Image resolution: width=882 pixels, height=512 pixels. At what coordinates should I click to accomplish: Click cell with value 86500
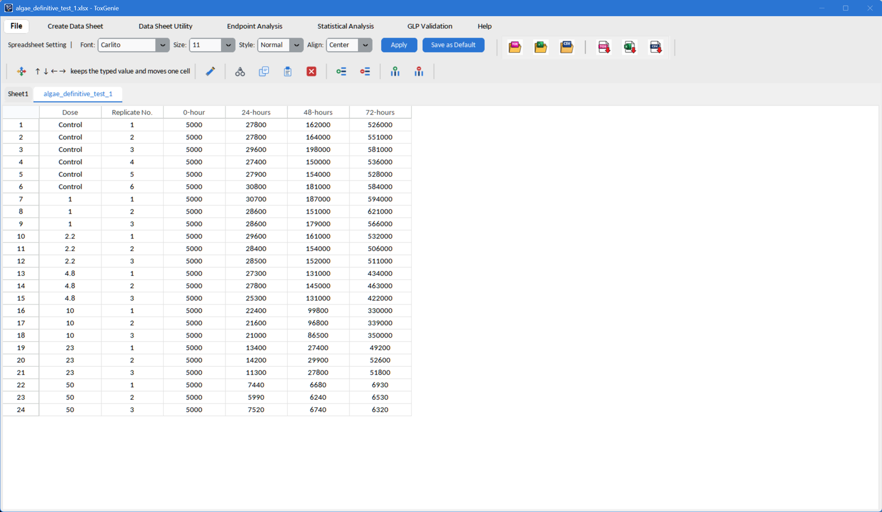coord(318,335)
